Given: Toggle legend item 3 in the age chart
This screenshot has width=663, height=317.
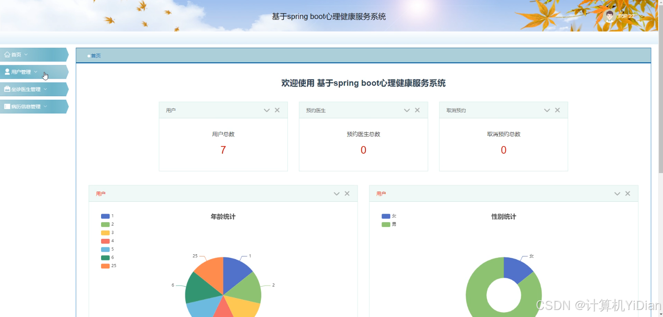Looking at the screenshot, I should [107, 233].
